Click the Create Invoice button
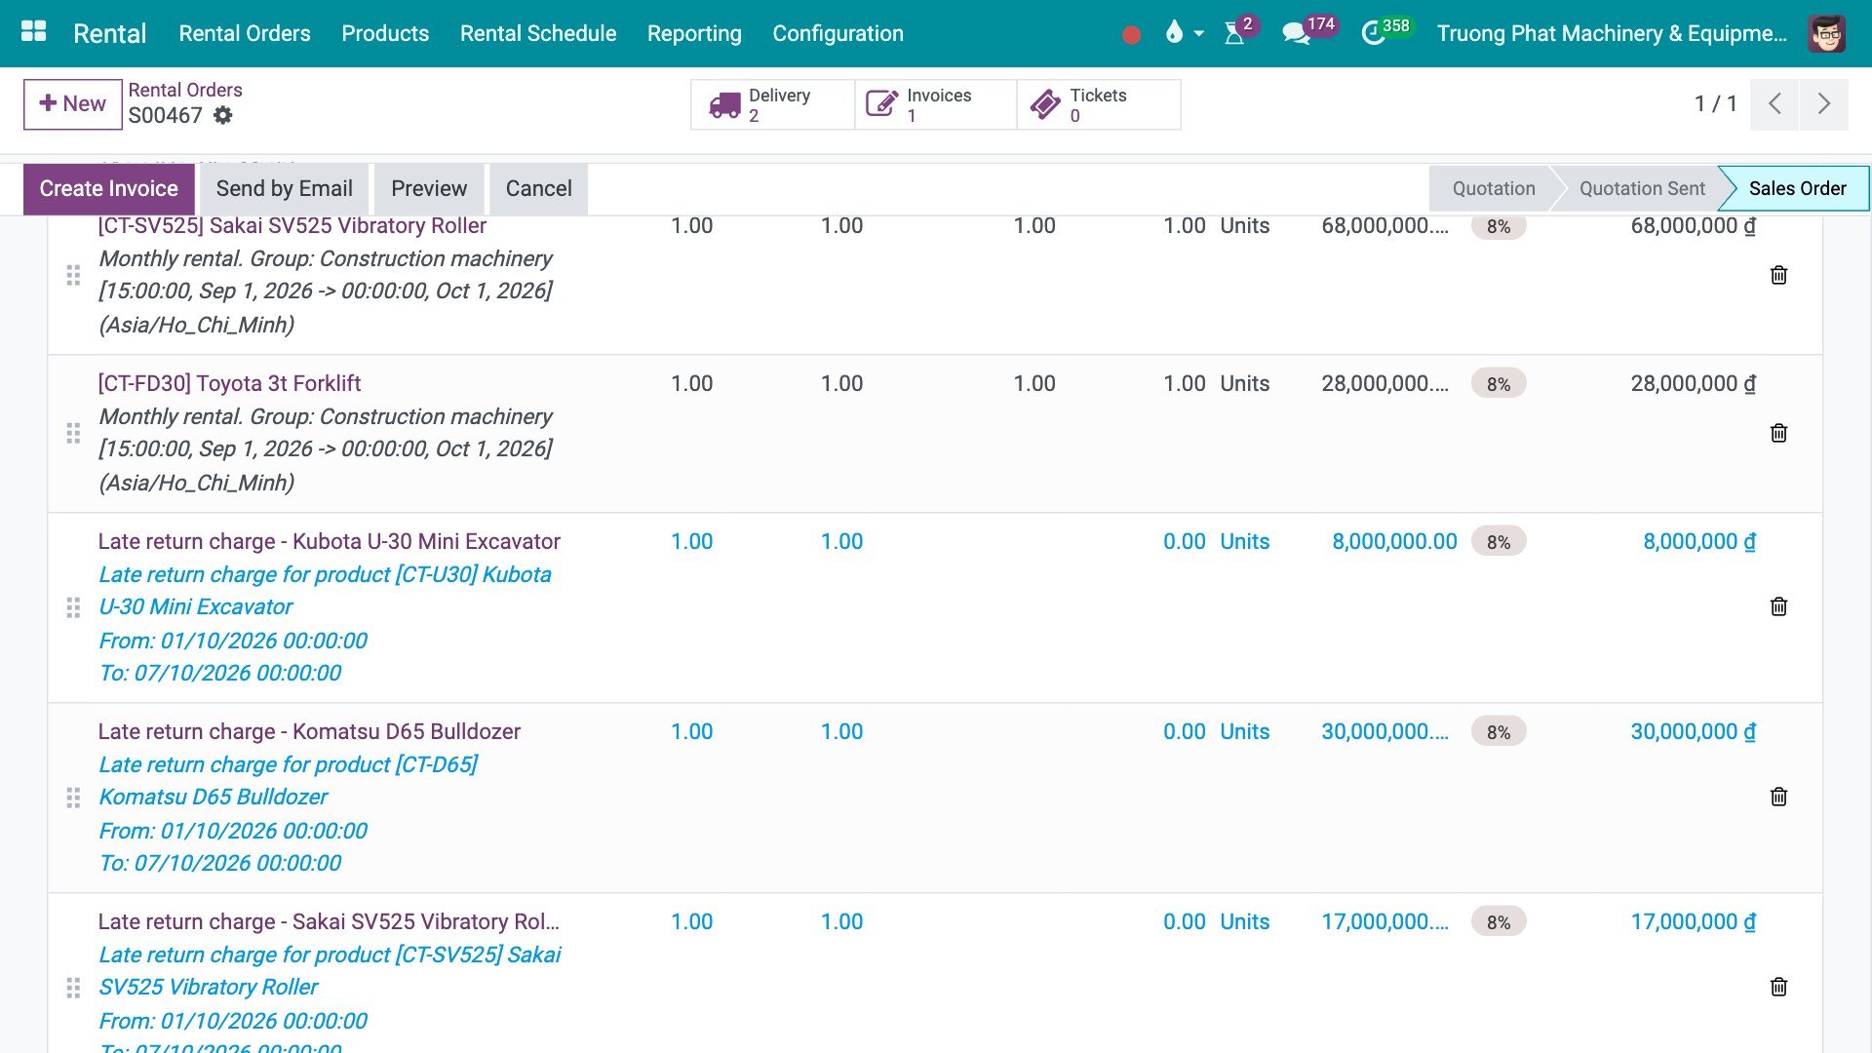Image resolution: width=1872 pixels, height=1053 pixels. click(x=109, y=189)
